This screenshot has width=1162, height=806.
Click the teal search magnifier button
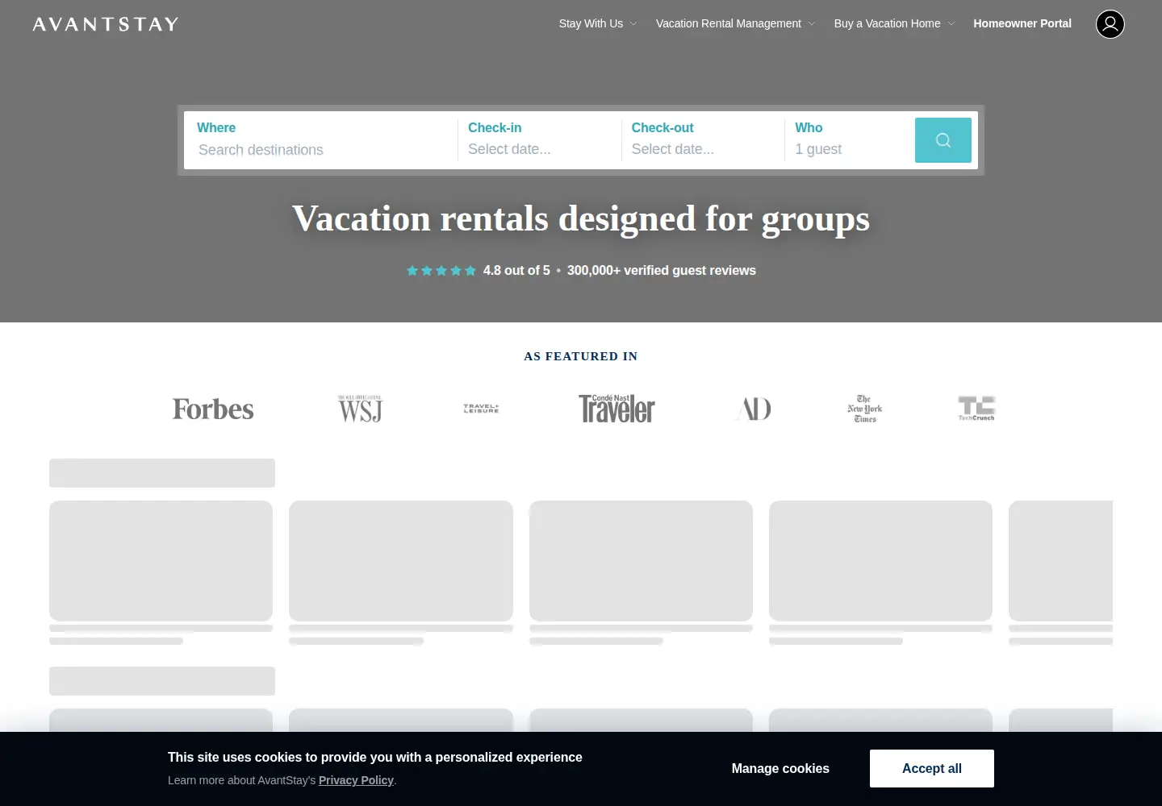tap(943, 140)
